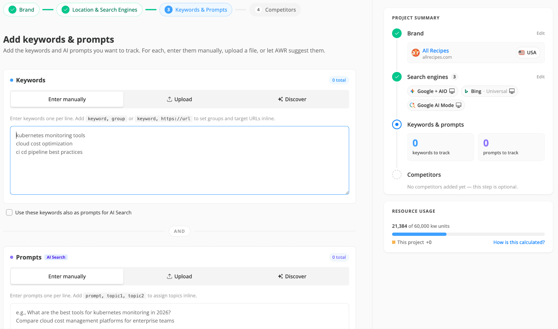Click the 21,384 of 60,000 kw units text
This screenshot has height=329, width=558.
coord(420,226)
